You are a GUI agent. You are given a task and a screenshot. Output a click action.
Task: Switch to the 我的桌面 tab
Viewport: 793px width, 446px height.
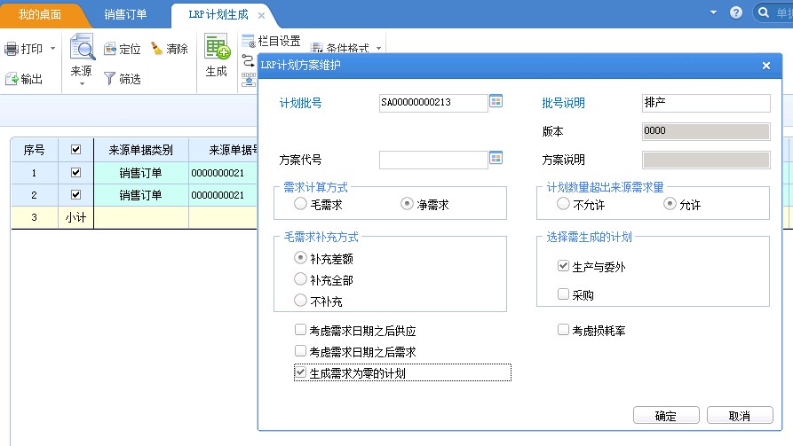click(40, 14)
